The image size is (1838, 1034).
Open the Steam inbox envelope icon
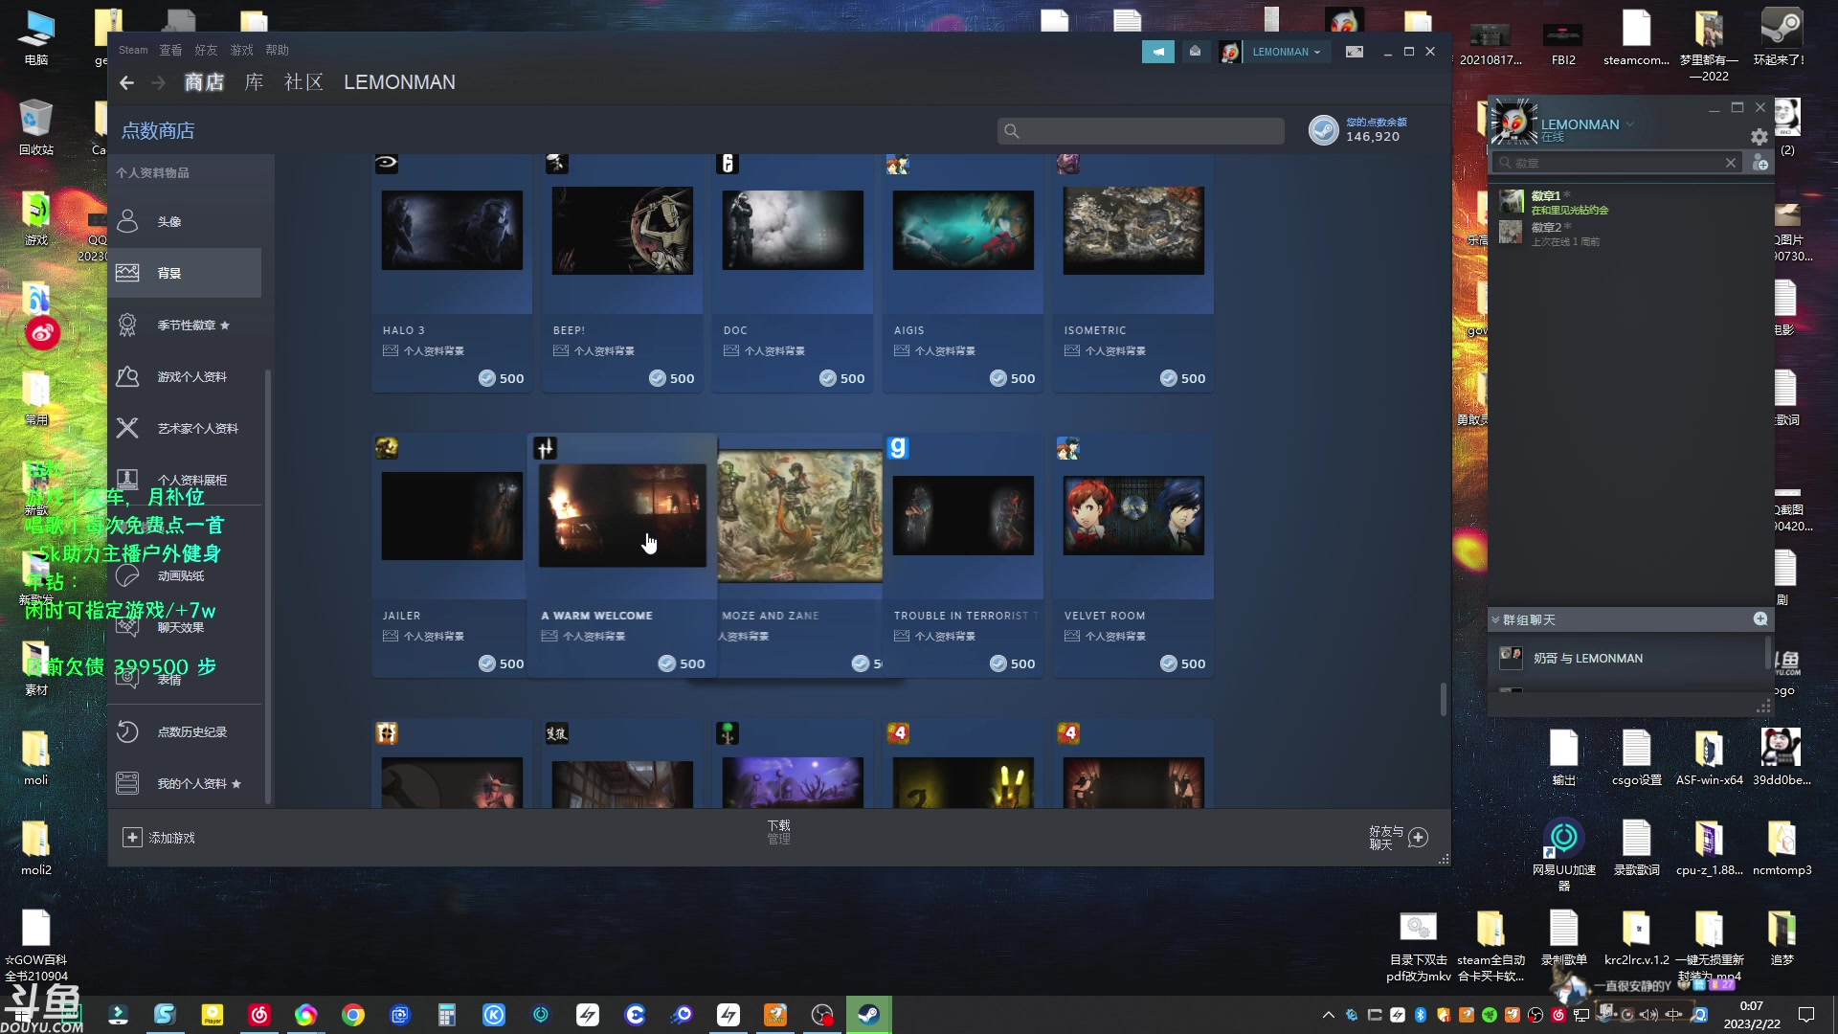[x=1195, y=52]
